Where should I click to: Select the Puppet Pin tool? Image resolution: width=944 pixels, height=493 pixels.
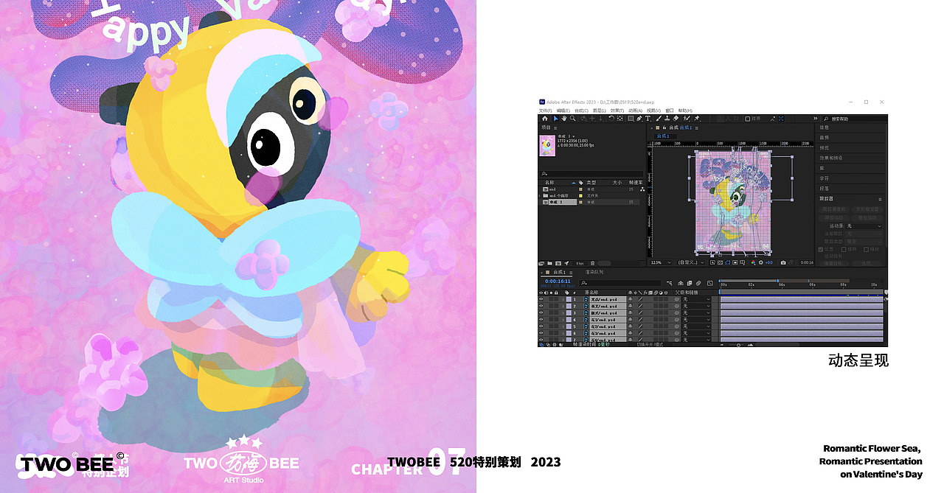pyautogui.click(x=696, y=119)
